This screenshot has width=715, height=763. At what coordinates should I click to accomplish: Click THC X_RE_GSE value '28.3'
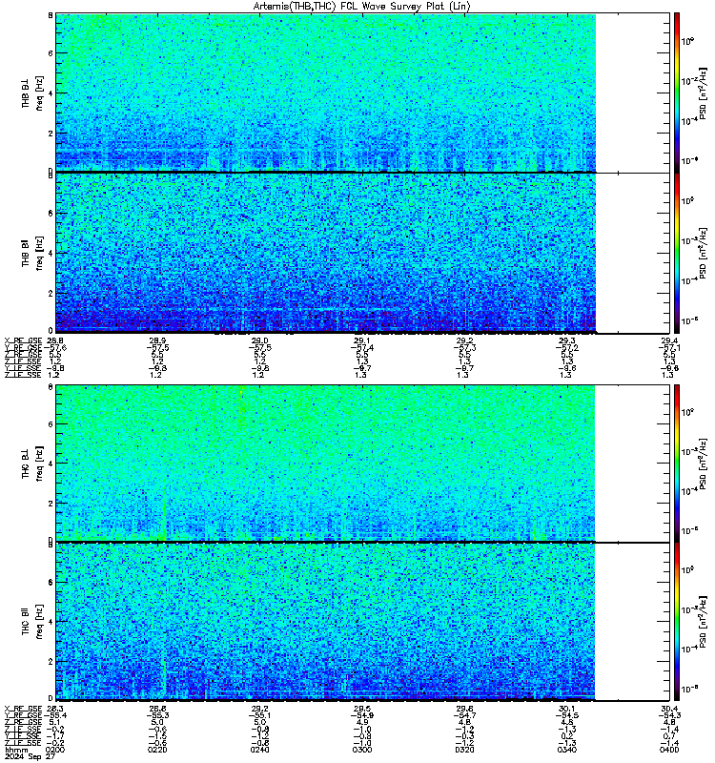click(55, 709)
